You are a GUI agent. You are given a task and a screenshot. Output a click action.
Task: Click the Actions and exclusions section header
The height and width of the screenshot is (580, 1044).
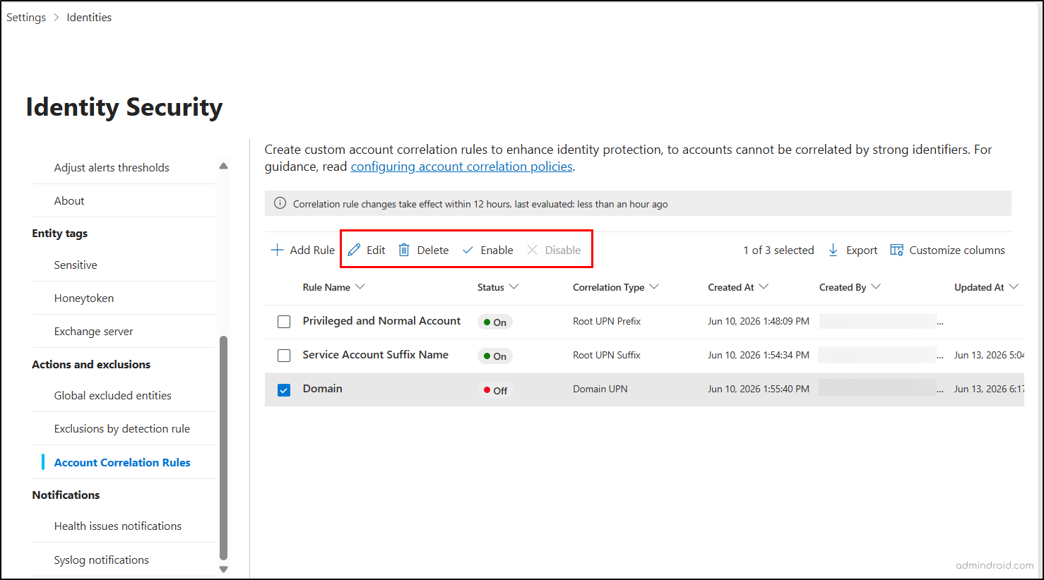point(91,364)
